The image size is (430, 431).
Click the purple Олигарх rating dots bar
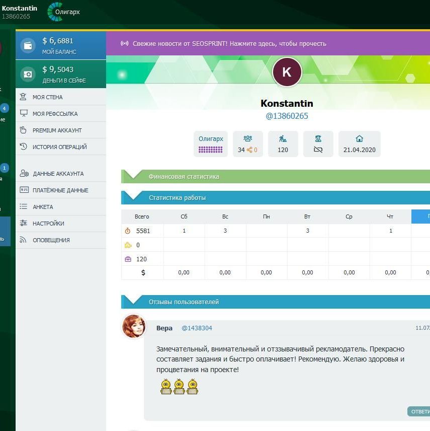point(211,150)
